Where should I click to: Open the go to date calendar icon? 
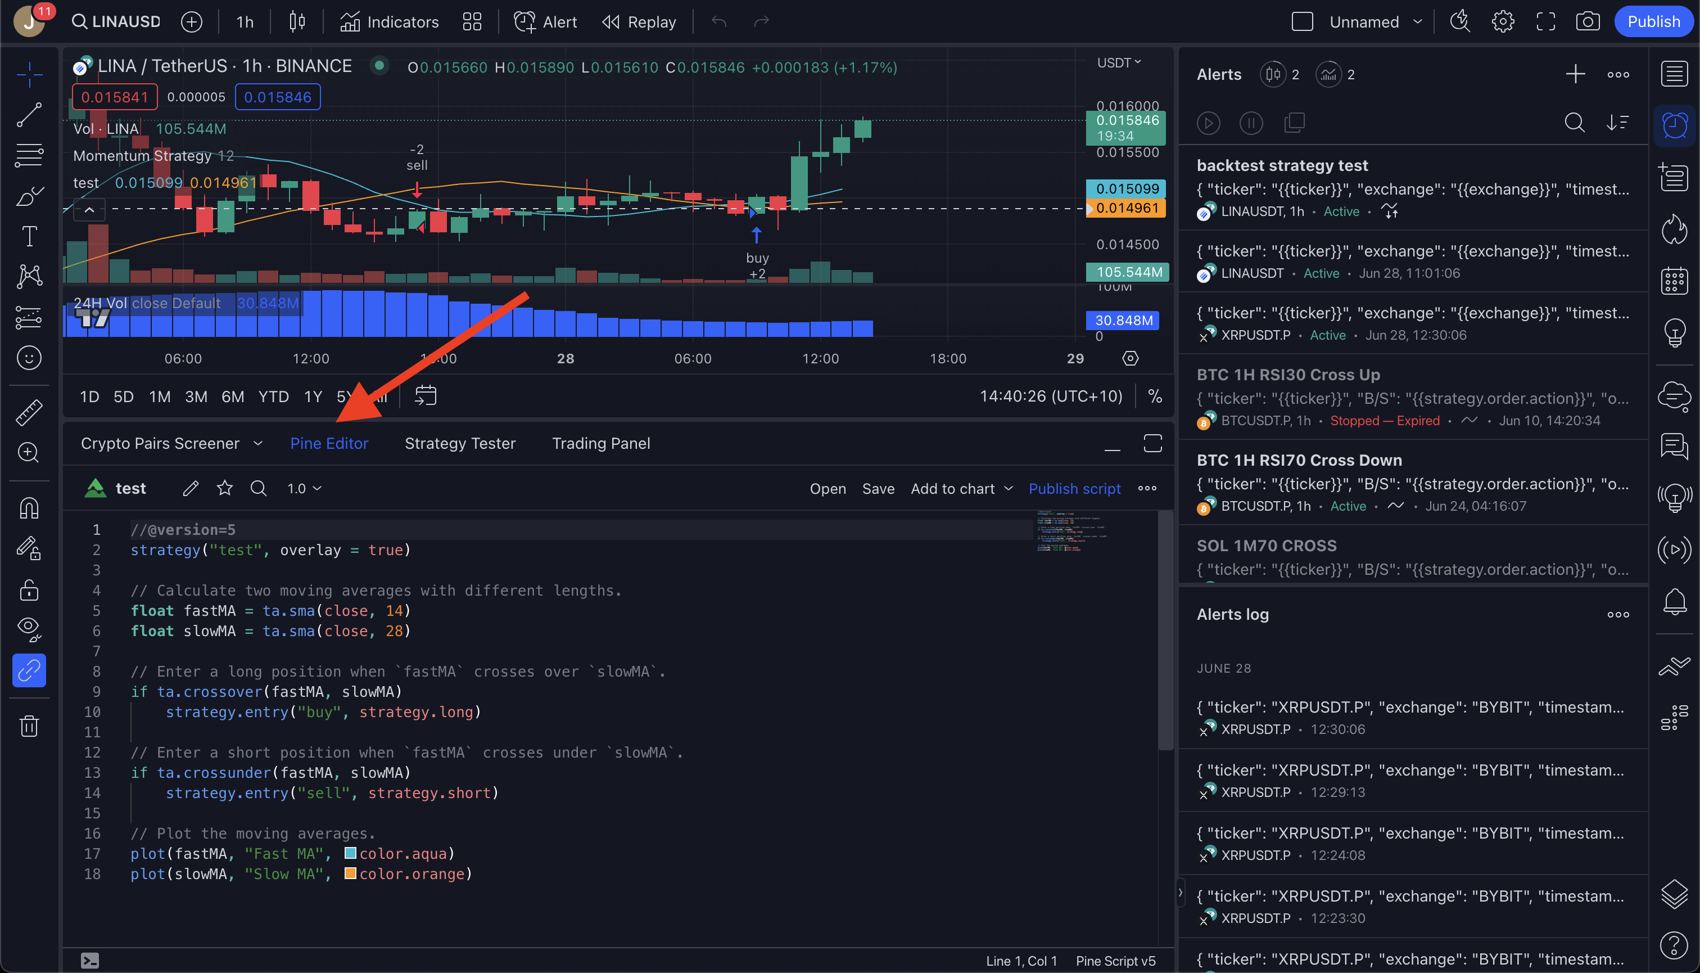[426, 395]
